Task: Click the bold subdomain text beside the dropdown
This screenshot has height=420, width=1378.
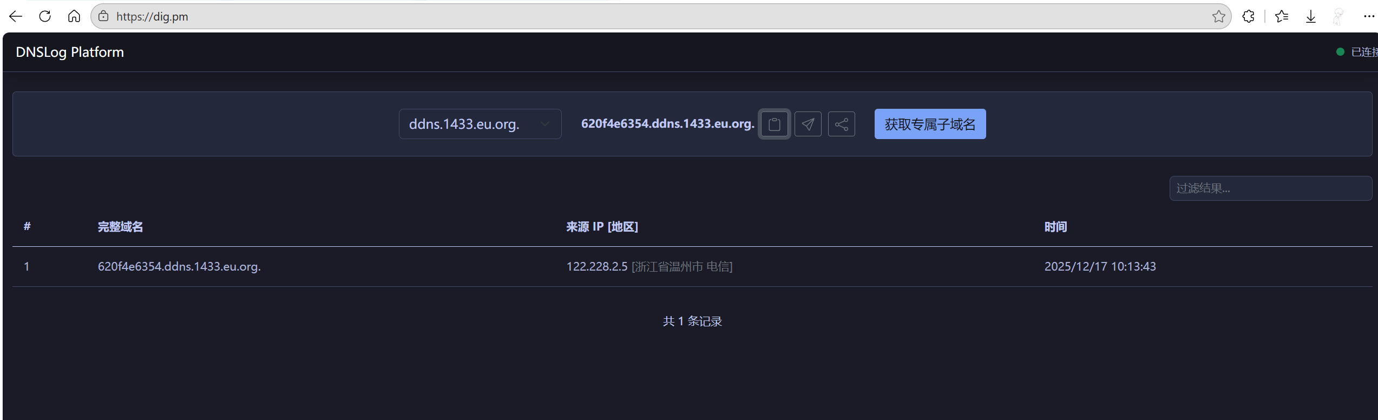Action: tap(667, 123)
